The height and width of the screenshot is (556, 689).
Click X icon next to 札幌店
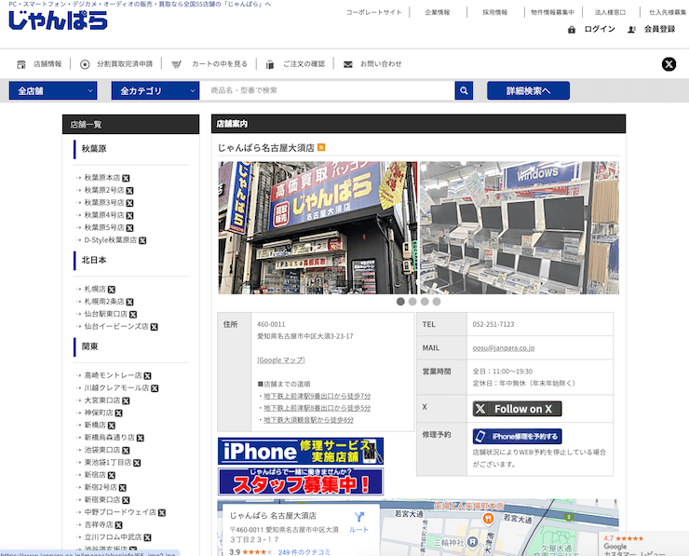tap(112, 290)
